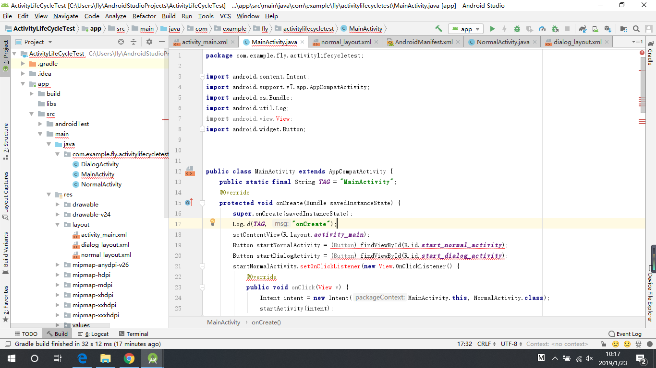
Task: Open the UTF-8 encoding dropdown
Action: coord(511,344)
